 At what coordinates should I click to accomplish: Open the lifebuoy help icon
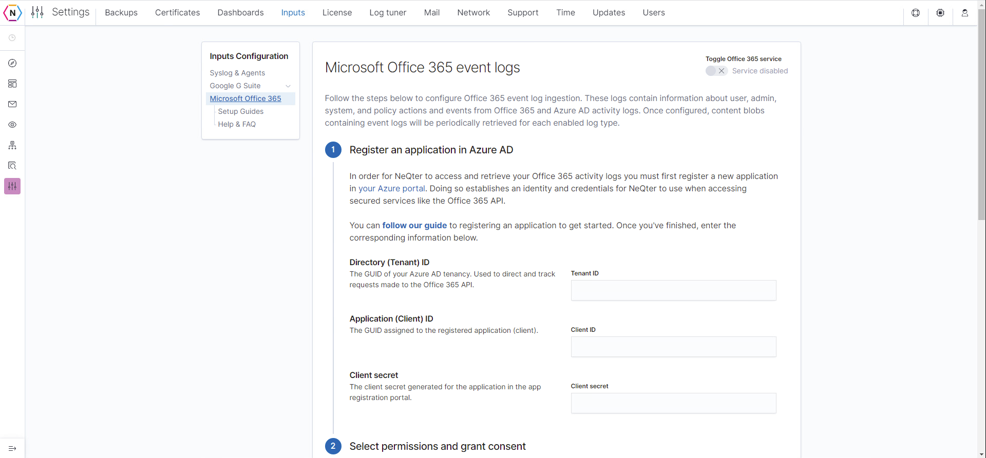916,13
